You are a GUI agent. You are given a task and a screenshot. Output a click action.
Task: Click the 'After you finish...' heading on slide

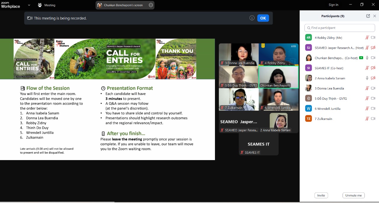coord(126,133)
